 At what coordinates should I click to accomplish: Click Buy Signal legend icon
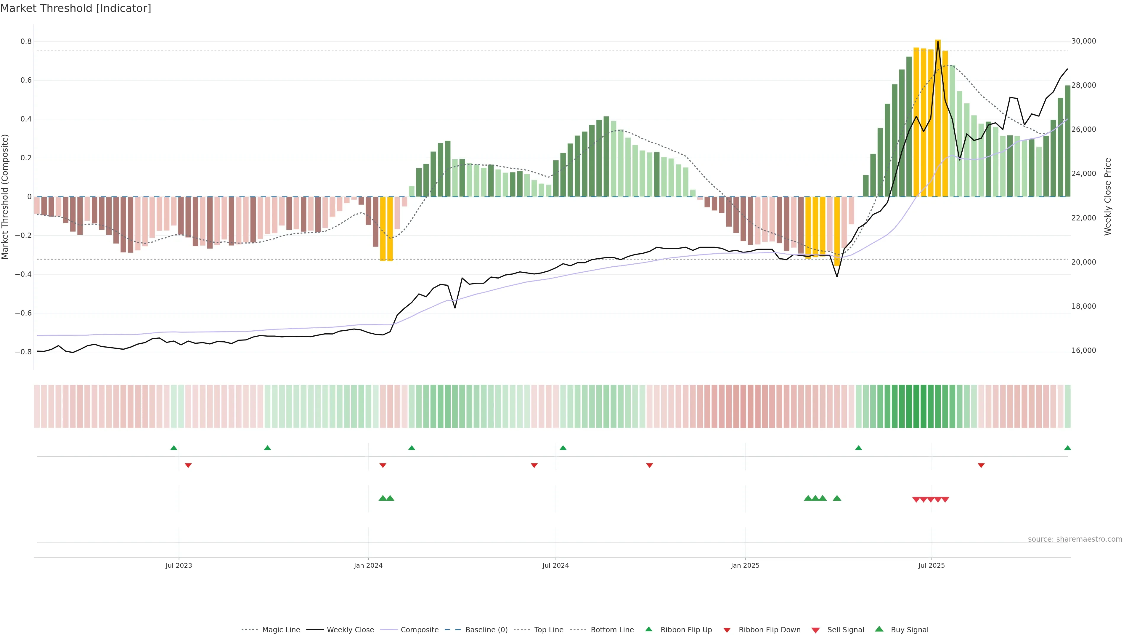coord(879,629)
